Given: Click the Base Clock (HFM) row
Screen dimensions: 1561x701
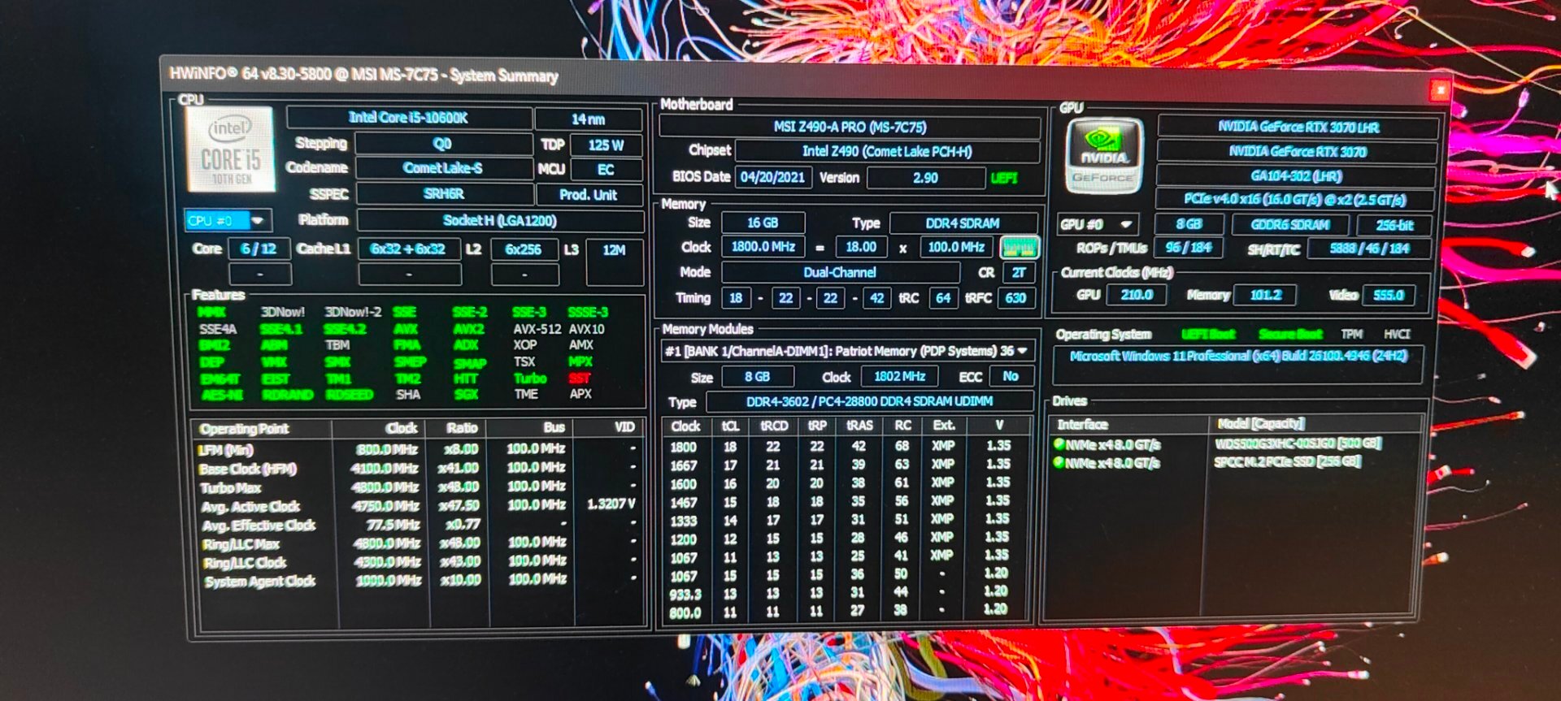Looking at the screenshot, I should point(418,469).
